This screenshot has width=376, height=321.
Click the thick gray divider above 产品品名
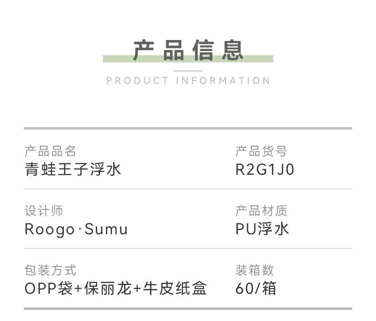188,128
